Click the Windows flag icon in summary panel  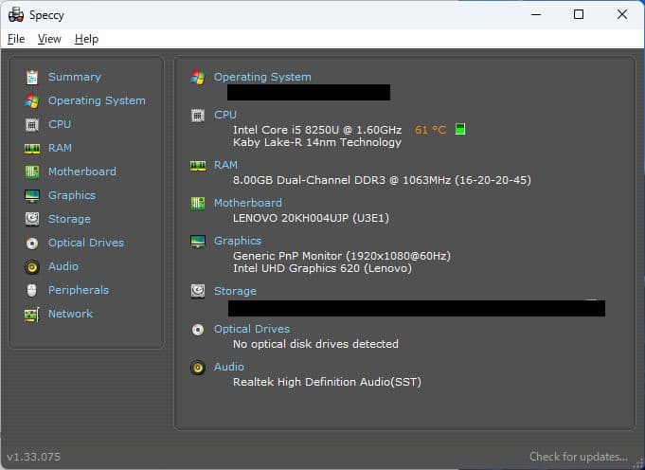pyautogui.click(x=198, y=78)
